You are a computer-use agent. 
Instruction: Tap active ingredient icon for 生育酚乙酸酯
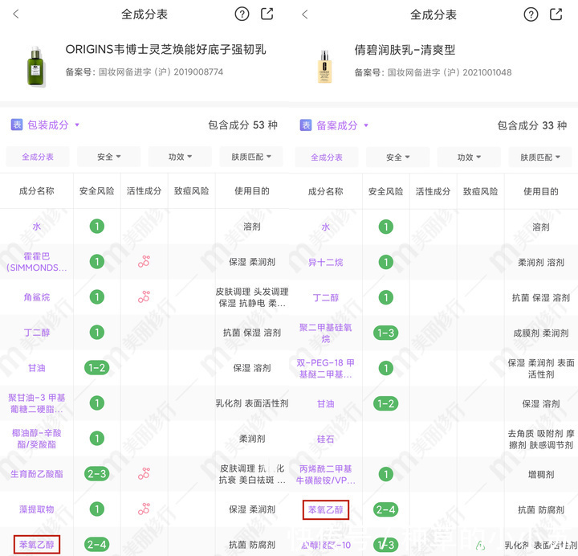tap(144, 474)
